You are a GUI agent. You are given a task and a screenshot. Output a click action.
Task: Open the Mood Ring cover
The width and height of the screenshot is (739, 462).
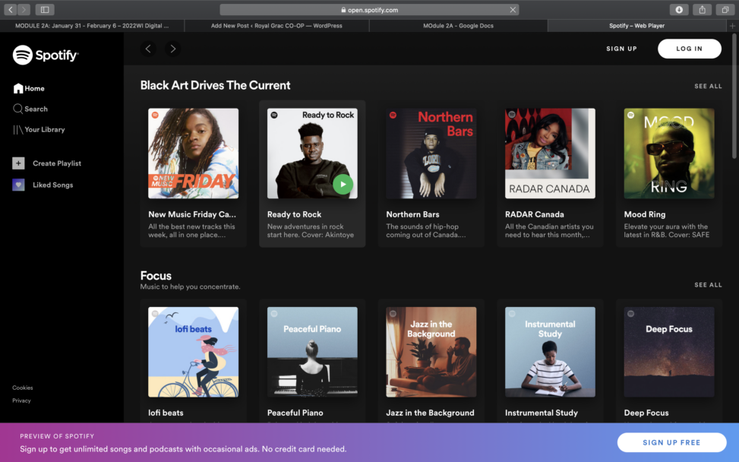click(x=669, y=153)
